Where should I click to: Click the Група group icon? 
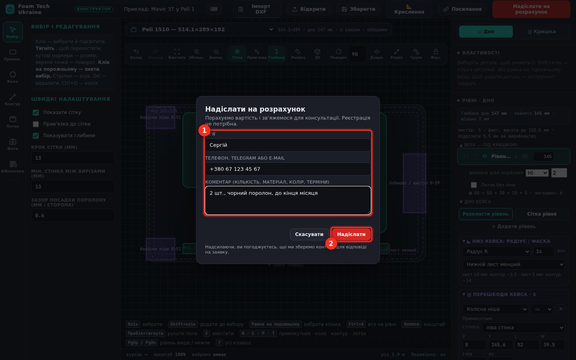click(x=416, y=54)
